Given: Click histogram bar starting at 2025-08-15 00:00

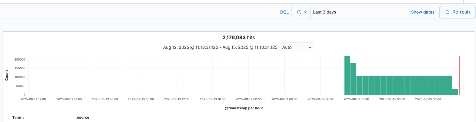Looking at the screenshot, I should (395, 85).
